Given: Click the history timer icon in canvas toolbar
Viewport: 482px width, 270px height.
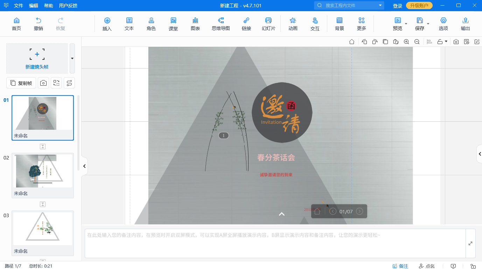Looking at the screenshot, I should pyautogui.click(x=467, y=42).
